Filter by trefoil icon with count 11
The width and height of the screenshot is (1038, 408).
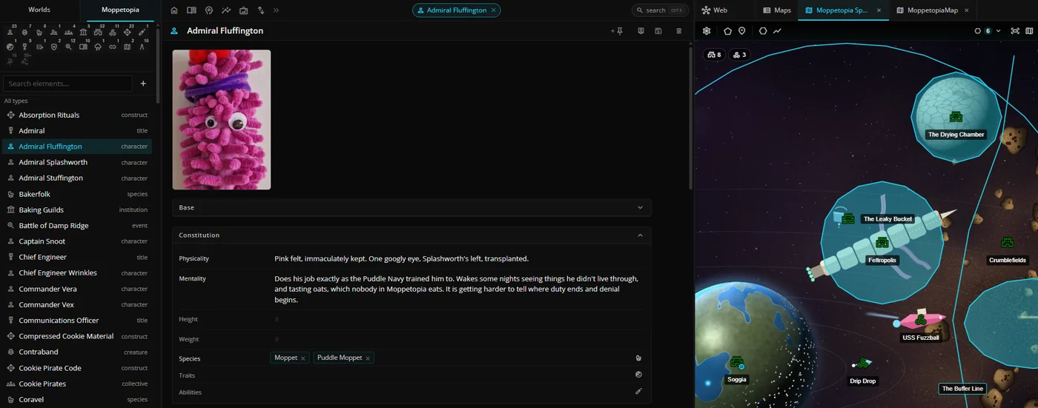(x=113, y=32)
